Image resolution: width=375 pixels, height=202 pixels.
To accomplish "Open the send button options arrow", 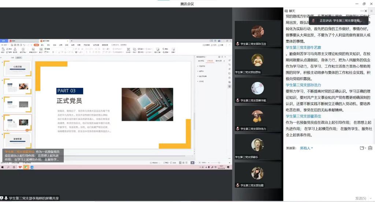I will tap(371, 198).
